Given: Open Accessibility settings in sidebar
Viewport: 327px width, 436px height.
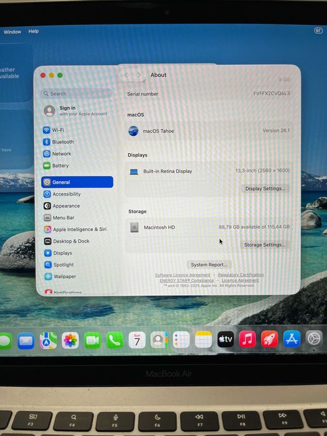Looking at the screenshot, I should tap(62, 194).
